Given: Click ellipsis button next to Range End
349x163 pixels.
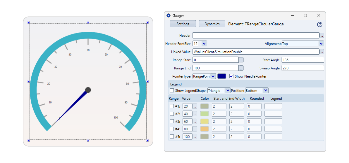Looking at the screenshot, I should coord(241,68).
